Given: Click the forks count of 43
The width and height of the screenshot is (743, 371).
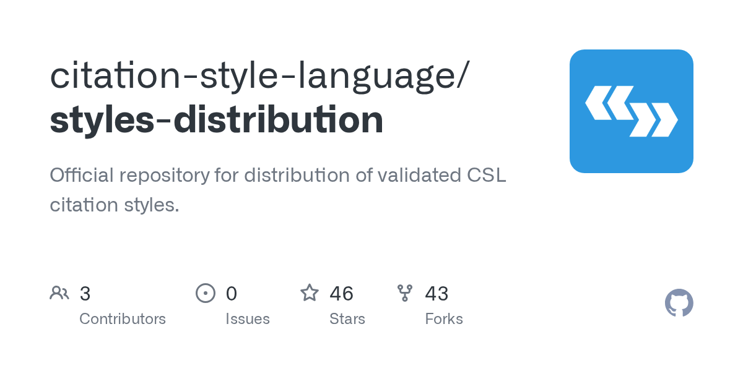Looking at the screenshot, I should coord(437,294).
